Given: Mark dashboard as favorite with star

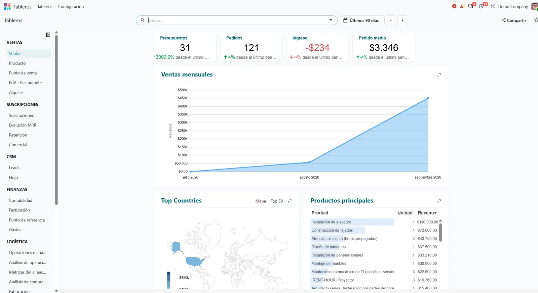Looking at the screenshot, I should click(536, 20).
